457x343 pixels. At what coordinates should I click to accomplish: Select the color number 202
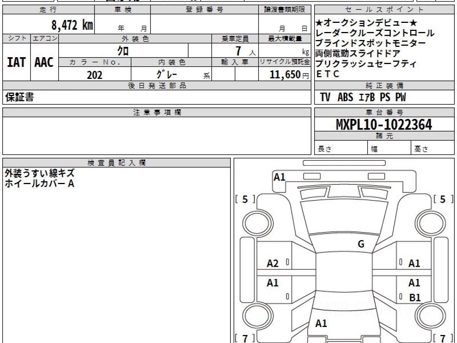(x=94, y=75)
